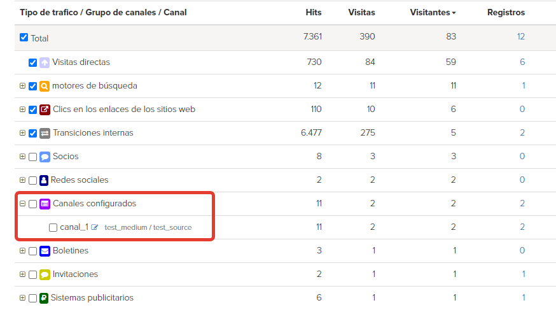Sort table by Hits column header
Screen dimensions: 556x326
314,12
